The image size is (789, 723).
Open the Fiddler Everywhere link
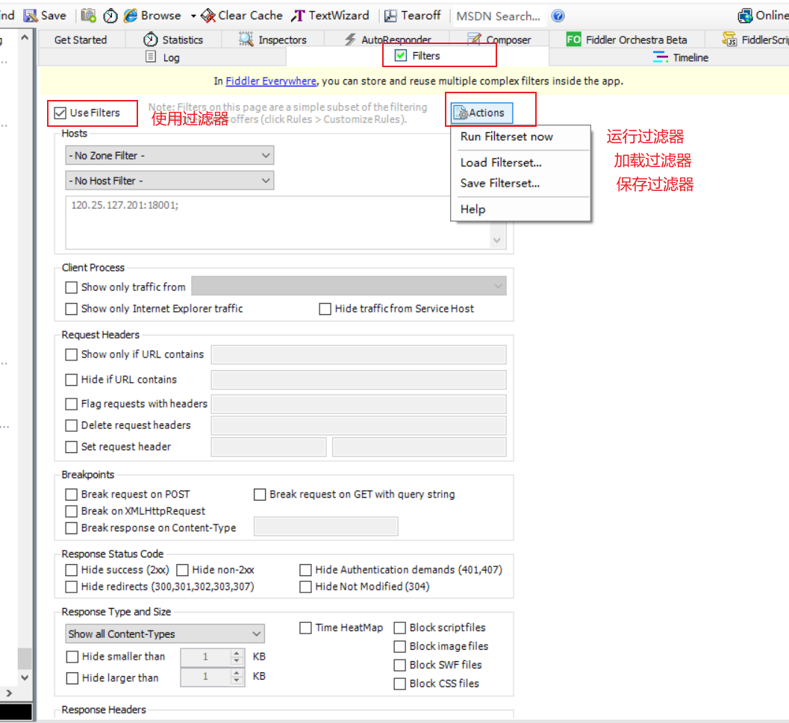coord(271,81)
